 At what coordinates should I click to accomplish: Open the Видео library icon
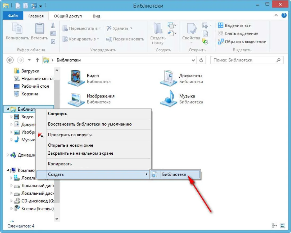tap(76, 78)
